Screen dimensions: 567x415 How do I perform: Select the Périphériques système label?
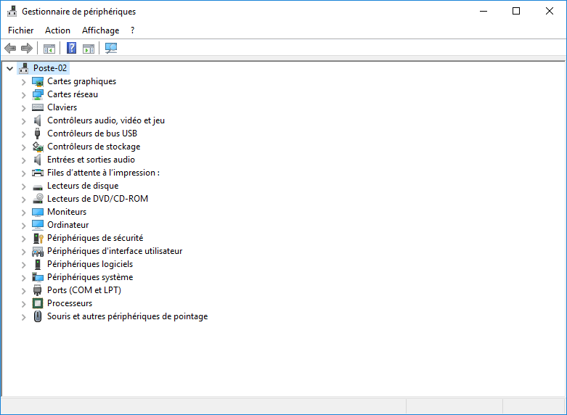pyautogui.click(x=90, y=277)
